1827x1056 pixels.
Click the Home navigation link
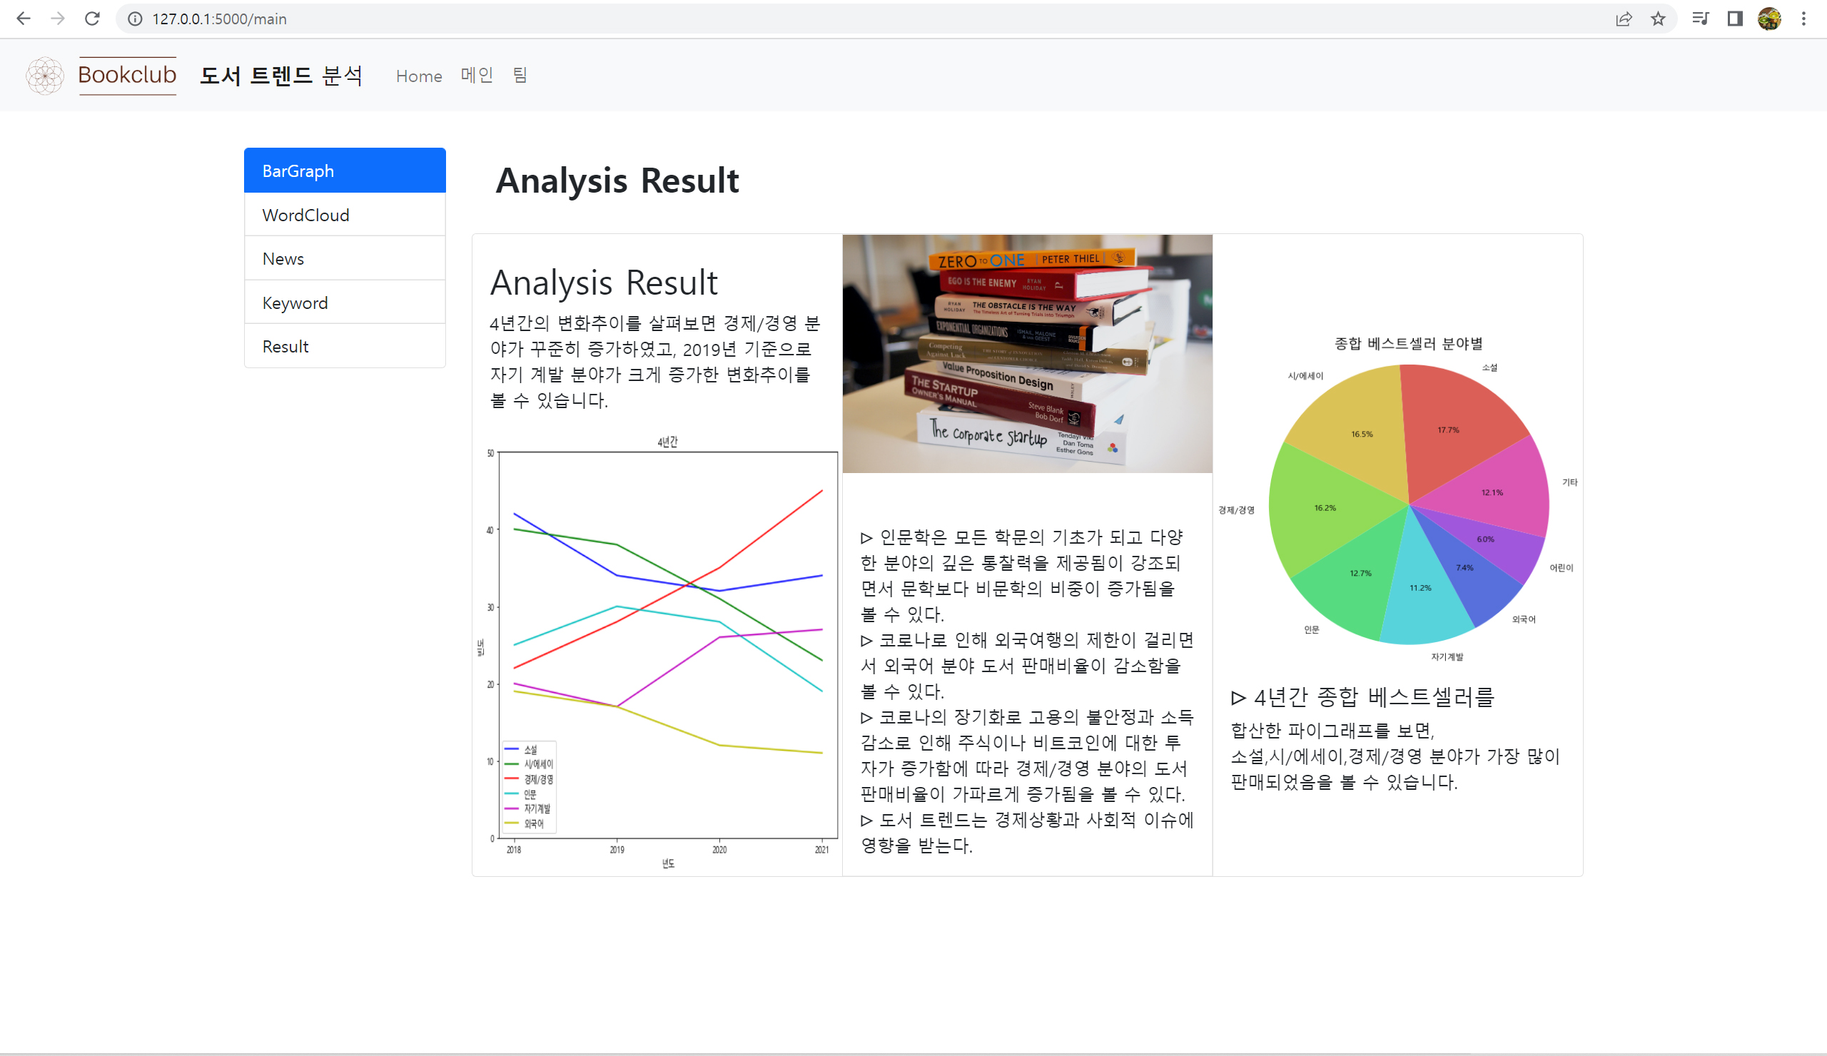[x=418, y=76]
